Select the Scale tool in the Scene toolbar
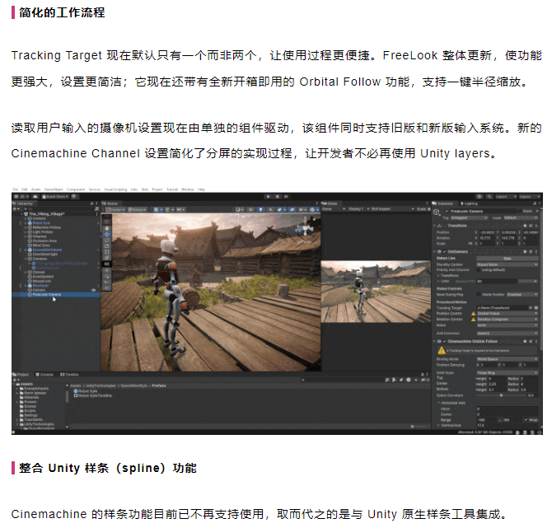The width and height of the screenshot is (552, 528). [x=106, y=246]
